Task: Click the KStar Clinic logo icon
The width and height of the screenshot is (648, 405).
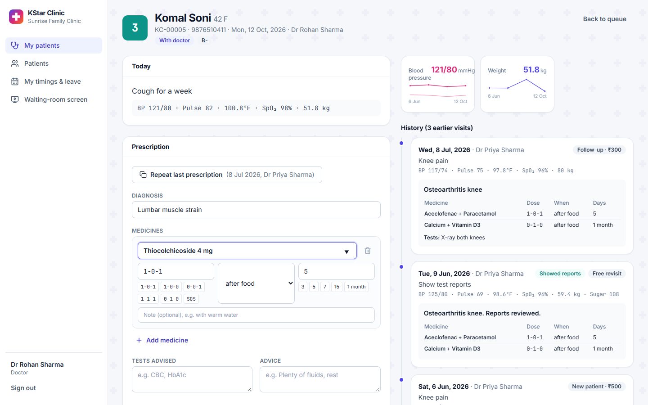Action: [16, 17]
